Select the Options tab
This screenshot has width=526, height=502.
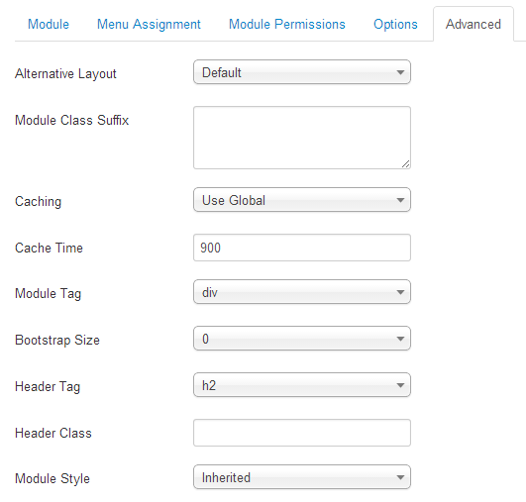tap(395, 24)
